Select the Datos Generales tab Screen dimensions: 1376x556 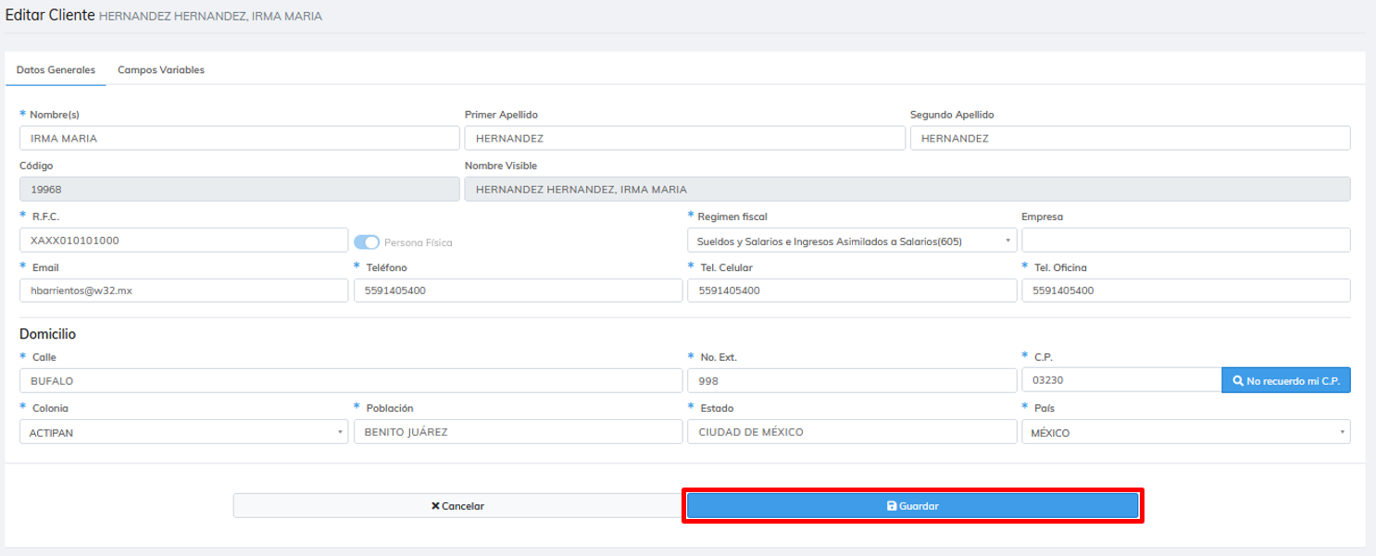(x=56, y=70)
